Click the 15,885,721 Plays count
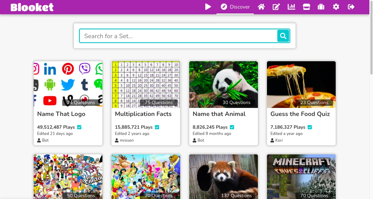This screenshot has width=373, height=199. pos(134,127)
